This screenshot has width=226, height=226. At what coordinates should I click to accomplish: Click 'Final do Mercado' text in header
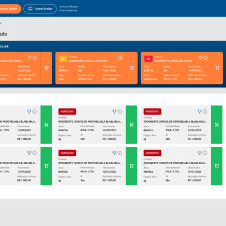68,11
